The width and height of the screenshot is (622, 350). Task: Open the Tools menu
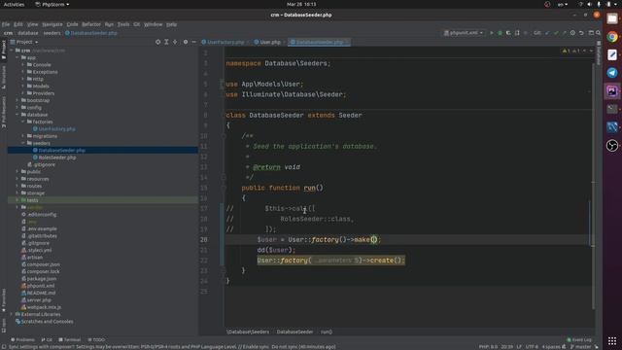pyautogui.click(x=123, y=24)
